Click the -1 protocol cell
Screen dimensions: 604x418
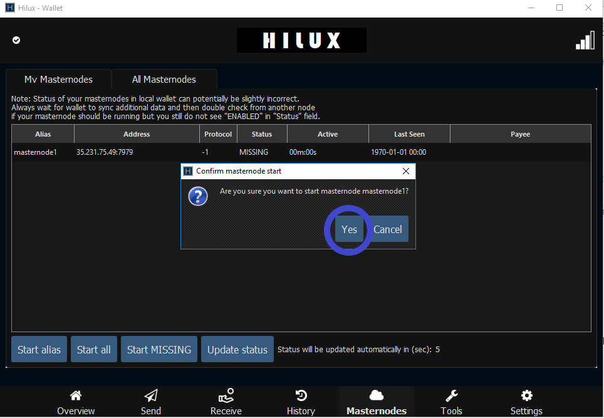218,152
